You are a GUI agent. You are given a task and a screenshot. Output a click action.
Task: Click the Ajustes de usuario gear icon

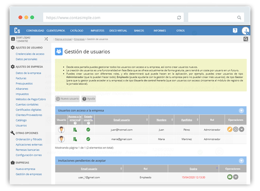[x=12, y=47]
